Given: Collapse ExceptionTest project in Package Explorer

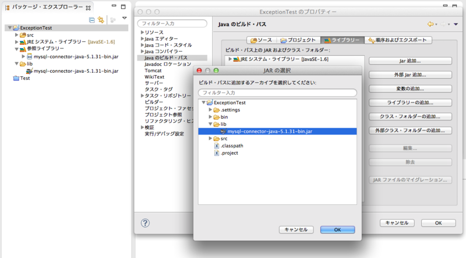Looking at the screenshot, I should (10, 27).
